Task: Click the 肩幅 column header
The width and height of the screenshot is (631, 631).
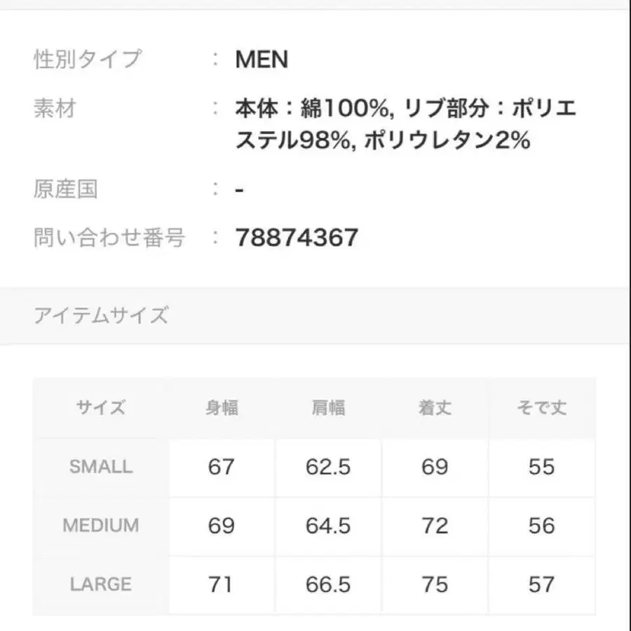Action: [328, 408]
